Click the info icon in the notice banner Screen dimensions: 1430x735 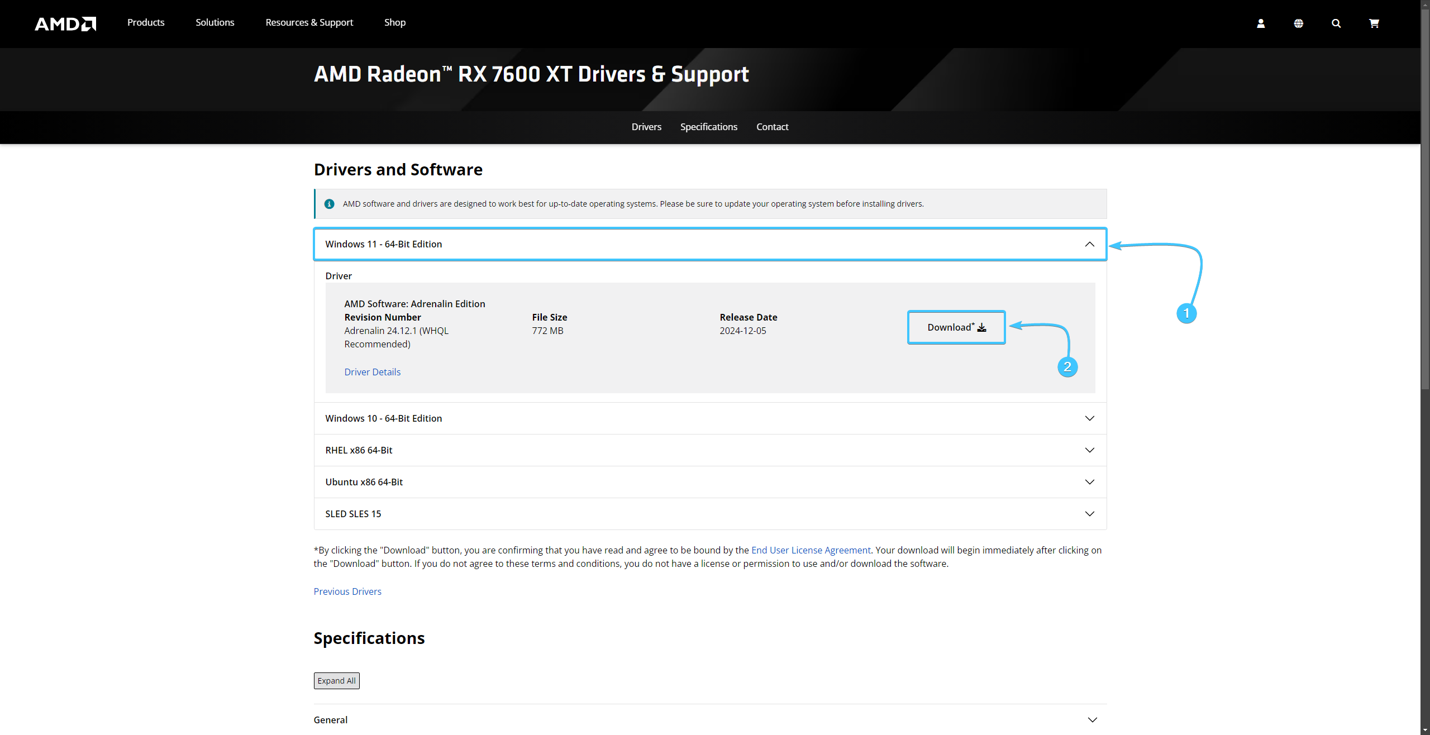[330, 204]
